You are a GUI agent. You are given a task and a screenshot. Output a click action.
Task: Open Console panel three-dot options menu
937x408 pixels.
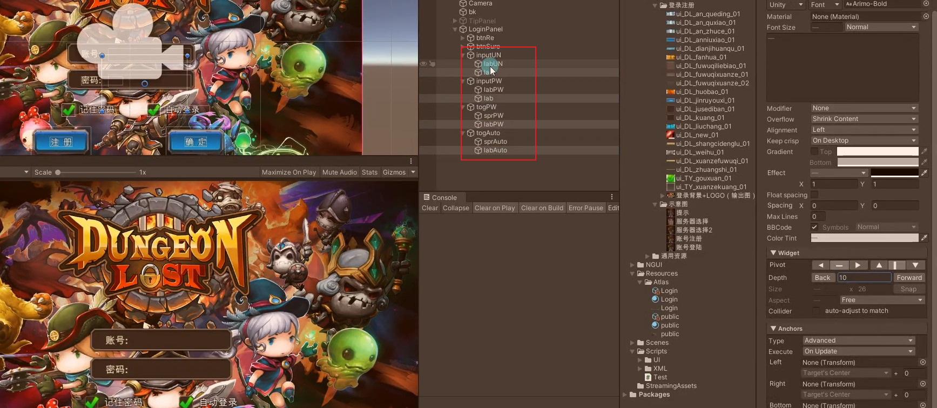pos(612,197)
